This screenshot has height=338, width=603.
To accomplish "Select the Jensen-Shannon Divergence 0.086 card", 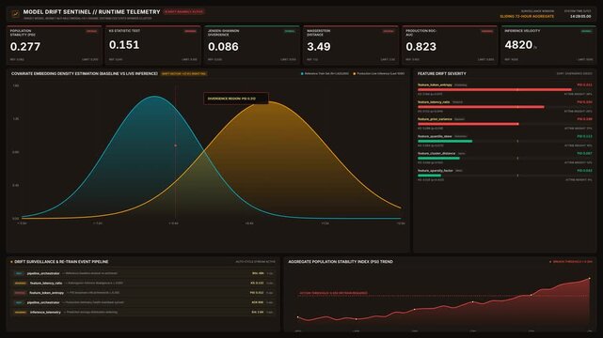I will coord(252,45).
